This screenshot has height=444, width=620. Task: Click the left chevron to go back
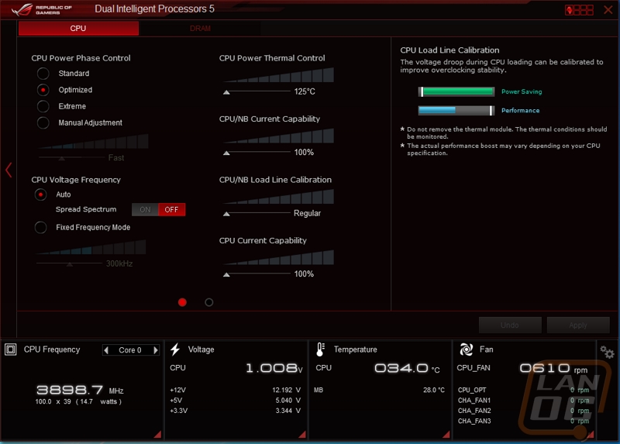(9, 170)
